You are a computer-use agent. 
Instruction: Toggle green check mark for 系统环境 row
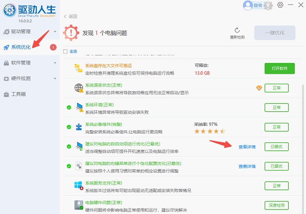pyautogui.click(x=69, y=107)
